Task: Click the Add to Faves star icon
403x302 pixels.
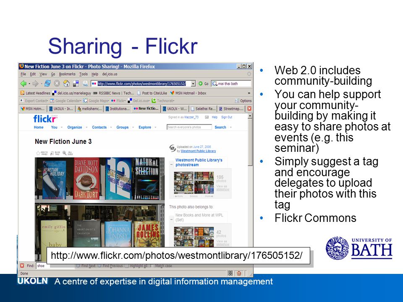Action: pos(38,154)
